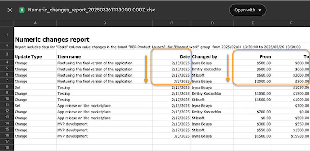Click the green Excel file icon

pyautogui.click(x=22, y=10)
